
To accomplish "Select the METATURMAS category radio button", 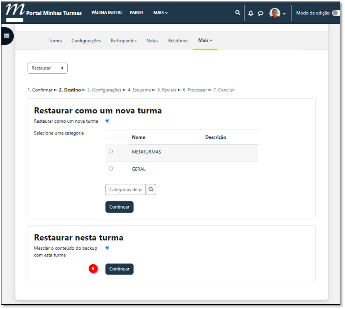I will [x=111, y=151].
